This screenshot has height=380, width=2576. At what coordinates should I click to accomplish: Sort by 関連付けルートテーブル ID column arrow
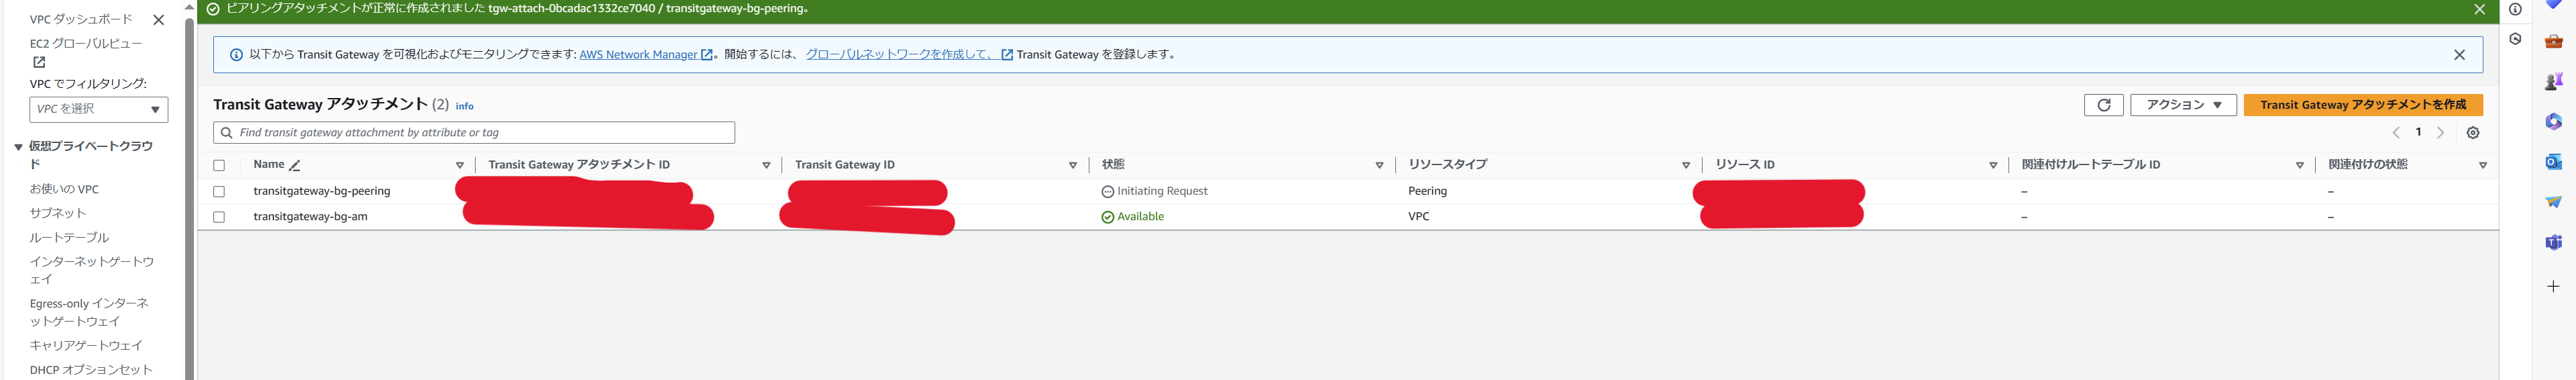coord(2299,166)
